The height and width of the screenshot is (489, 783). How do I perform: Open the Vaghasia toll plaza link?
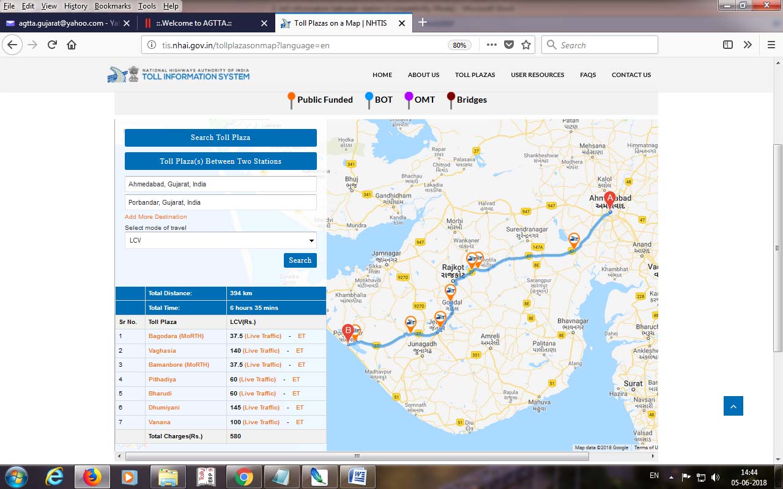pyautogui.click(x=162, y=350)
